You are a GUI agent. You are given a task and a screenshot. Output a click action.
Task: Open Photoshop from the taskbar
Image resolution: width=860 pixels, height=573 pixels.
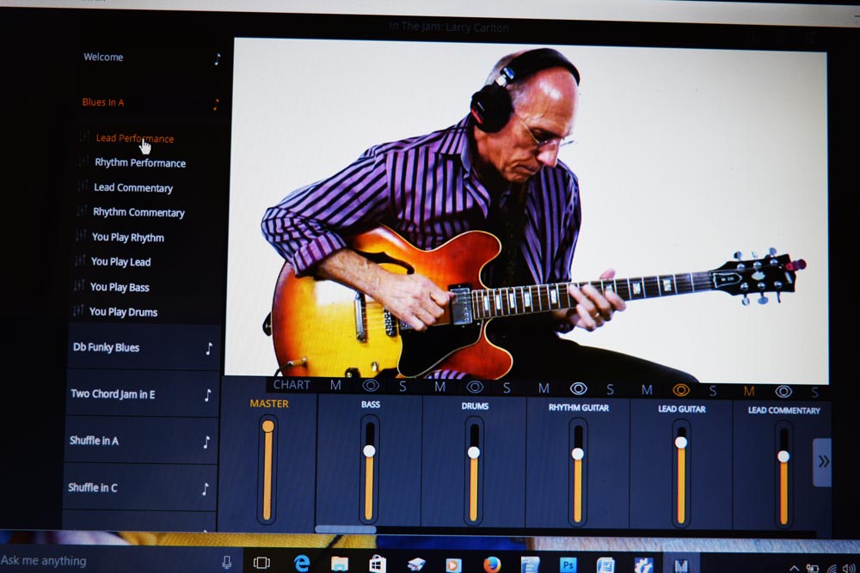(x=568, y=564)
